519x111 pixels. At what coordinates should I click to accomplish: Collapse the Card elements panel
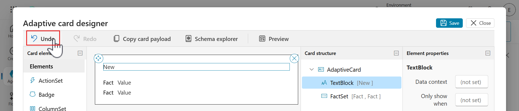coord(80,53)
